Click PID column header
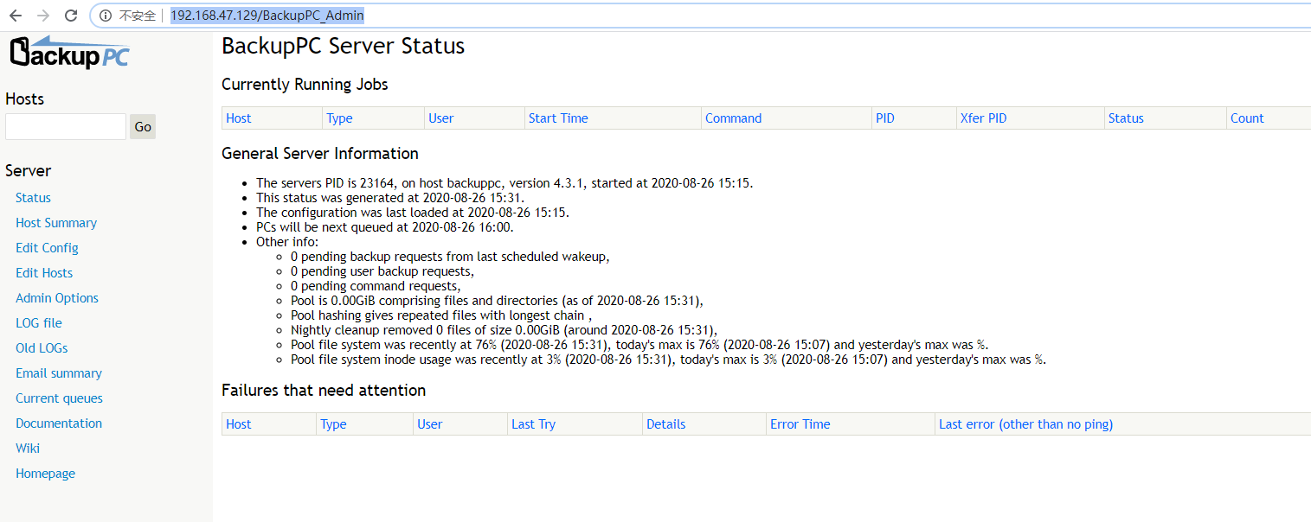The height and width of the screenshot is (522, 1311). tap(884, 118)
